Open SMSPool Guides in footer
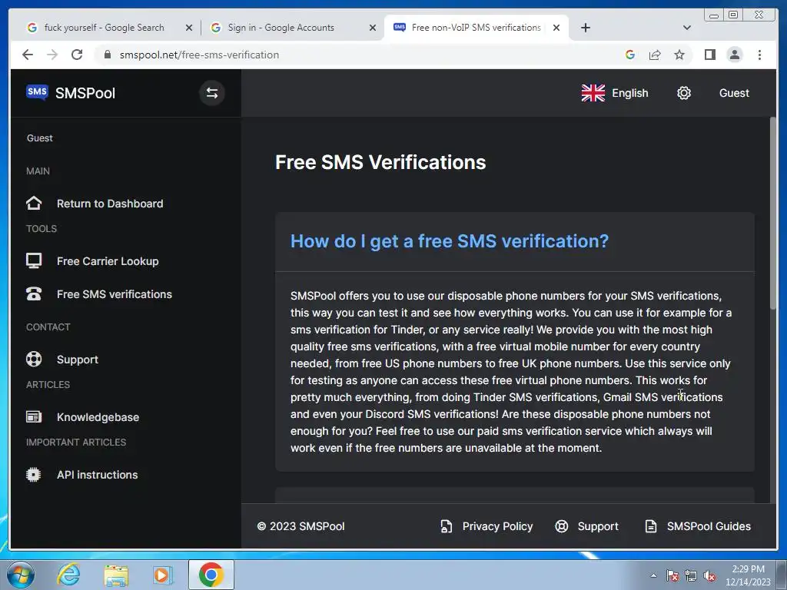 (709, 526)
